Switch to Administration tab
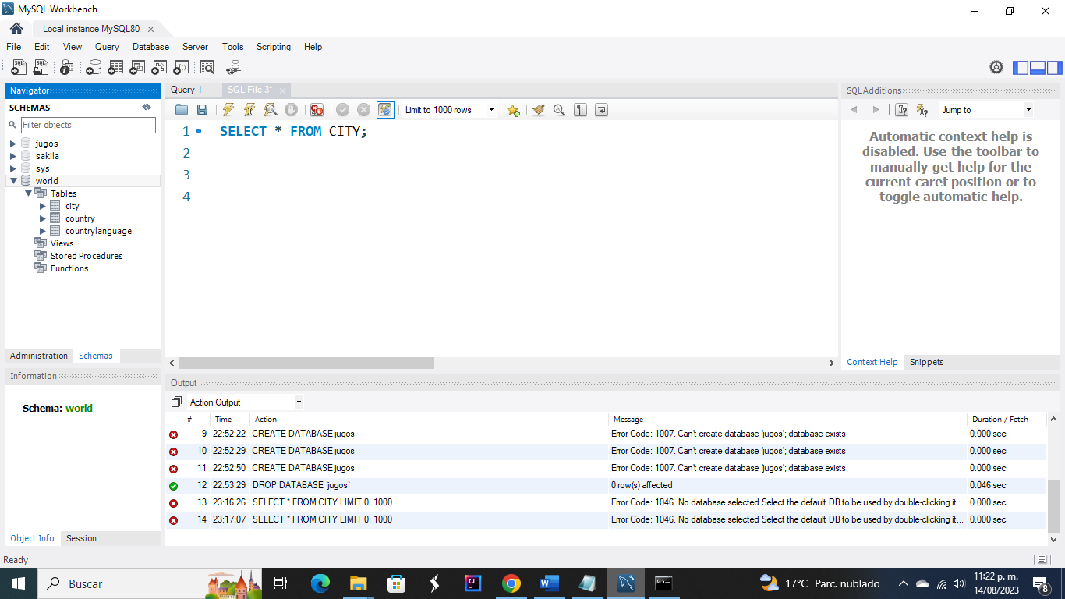 tap(39, 356)
